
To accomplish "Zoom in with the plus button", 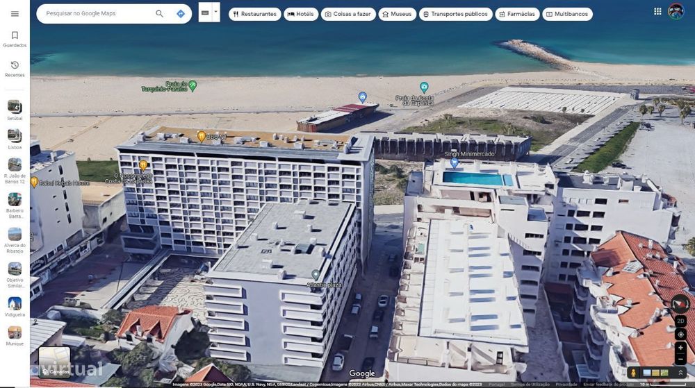I will tap(681, 348).
